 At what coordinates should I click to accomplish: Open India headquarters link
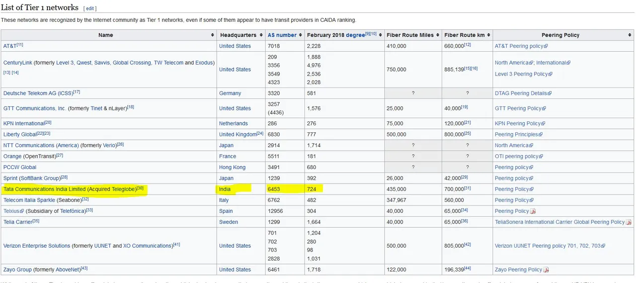tap(225, 189)
